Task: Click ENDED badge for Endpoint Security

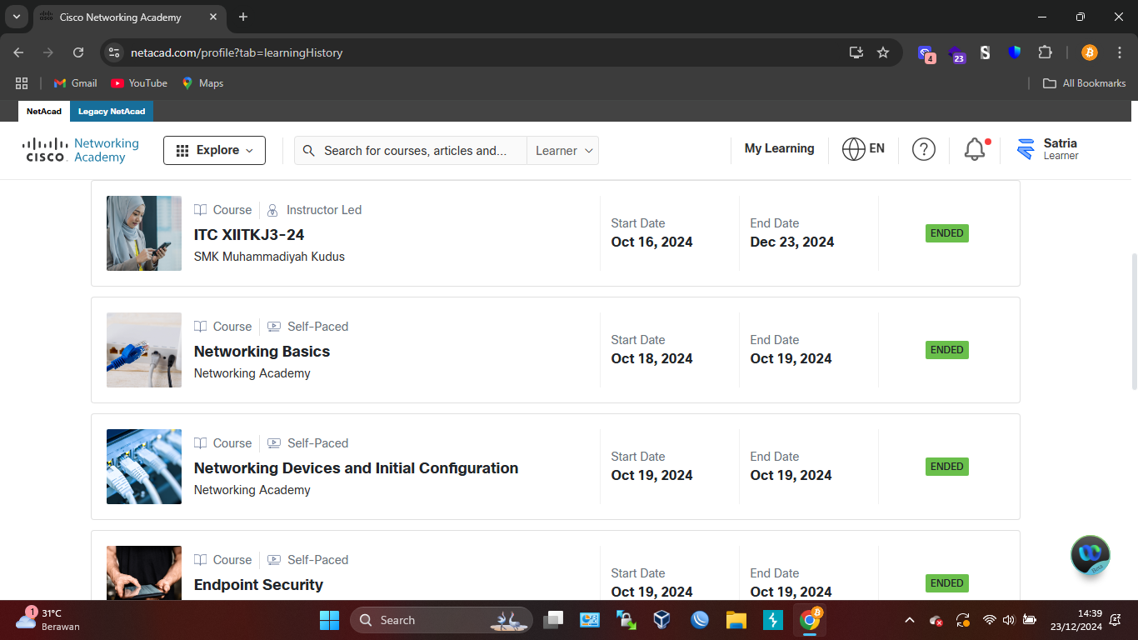Action: pyautogui.click(x=947, y=583)
